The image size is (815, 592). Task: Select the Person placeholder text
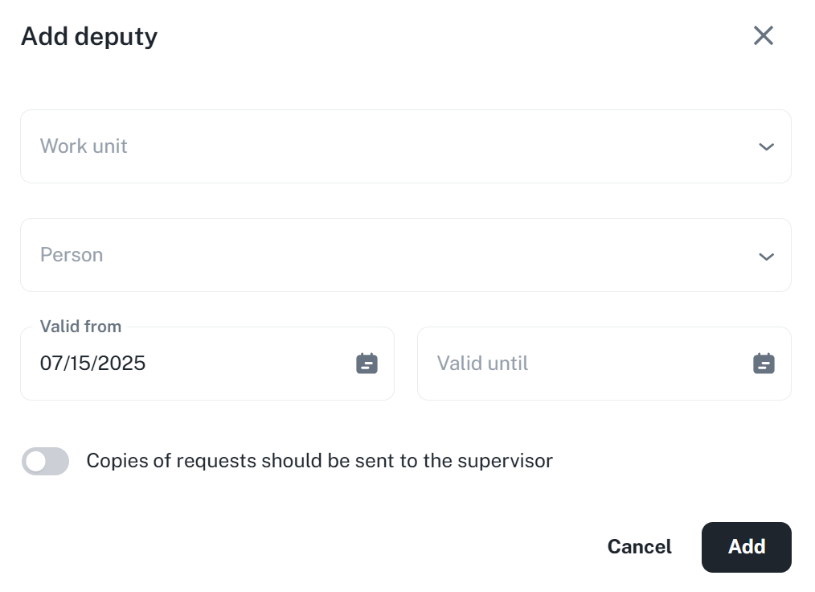click(x=72, y=255)
